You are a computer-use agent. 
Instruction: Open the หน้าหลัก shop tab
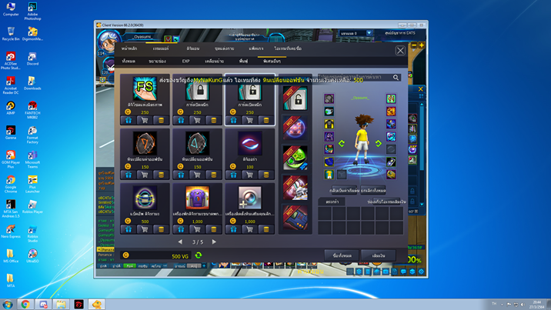pyautogui.click(x=129, y=48)
